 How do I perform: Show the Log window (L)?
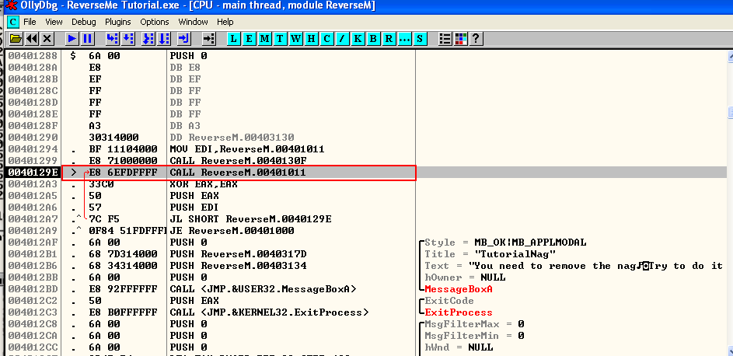click(234, 38)
